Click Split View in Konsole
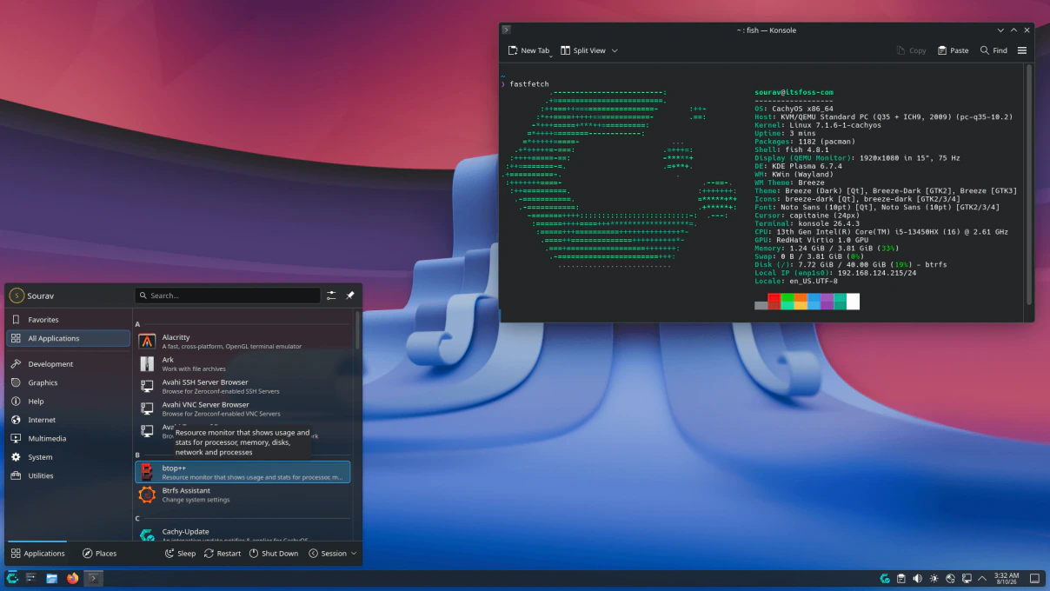Viewport: 1050px width, 591px height. click(x=583, y=50)
